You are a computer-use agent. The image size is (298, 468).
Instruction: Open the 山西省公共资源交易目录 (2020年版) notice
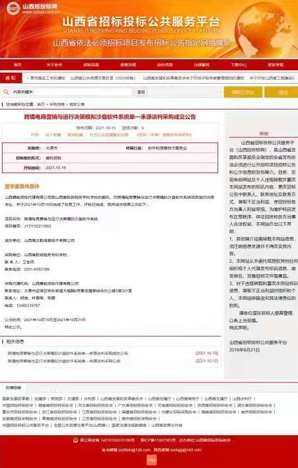click(x=103, y=78)
